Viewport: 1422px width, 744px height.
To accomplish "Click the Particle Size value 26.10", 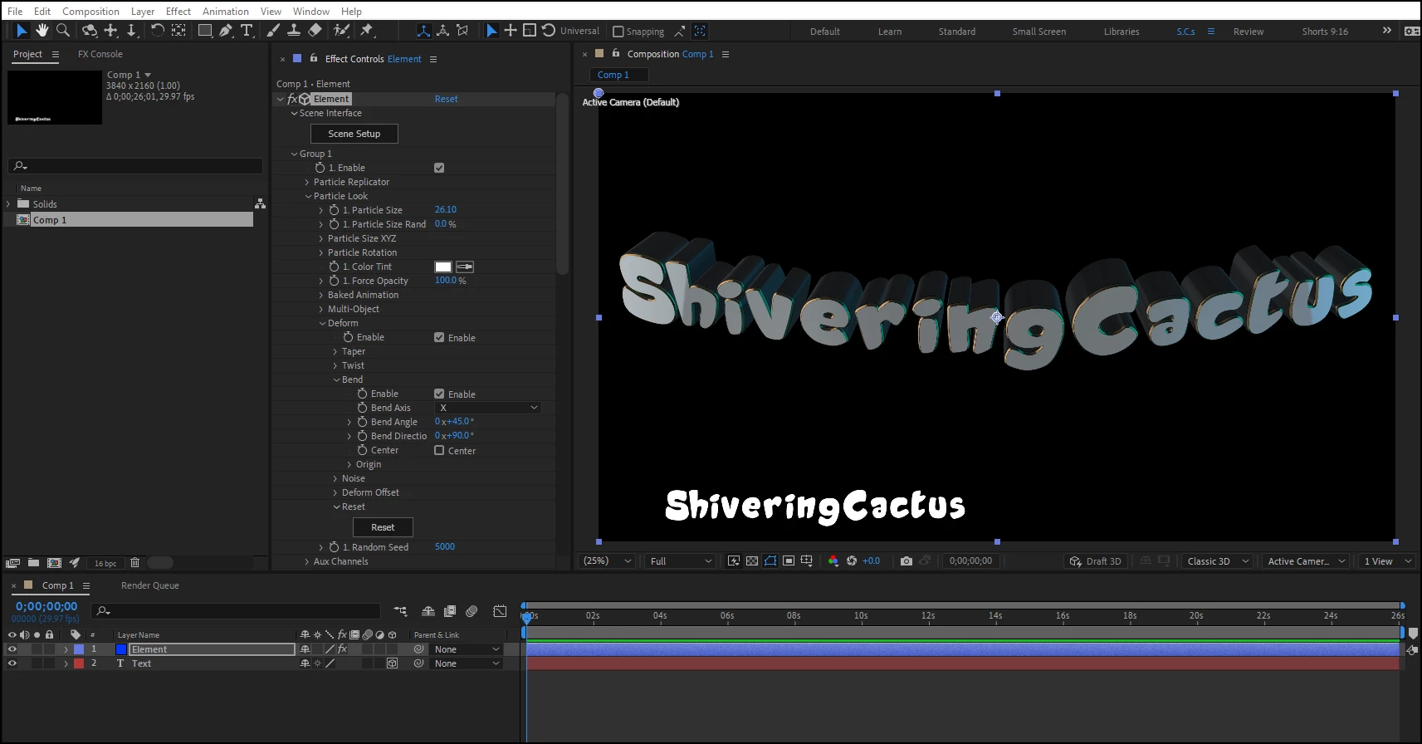I will click(446, 210).
